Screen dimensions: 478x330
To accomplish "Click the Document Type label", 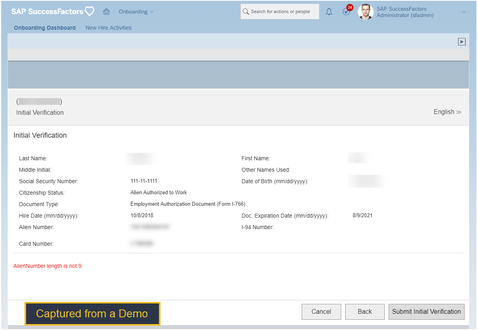I will (39, 205).
